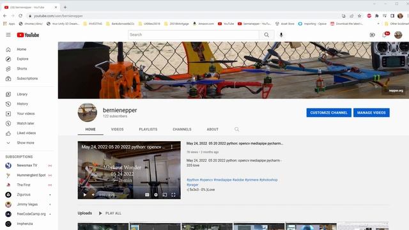The width and height of the screenshot is (409, 230).
Task: Open the Create video icon
Action: tap(372, 35)
